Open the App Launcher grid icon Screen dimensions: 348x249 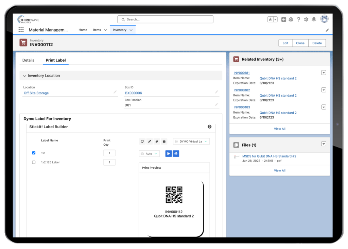(x=21, y=30)
